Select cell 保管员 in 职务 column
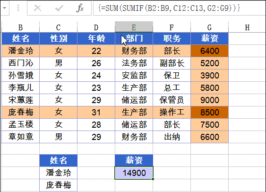 pos(172,100)
